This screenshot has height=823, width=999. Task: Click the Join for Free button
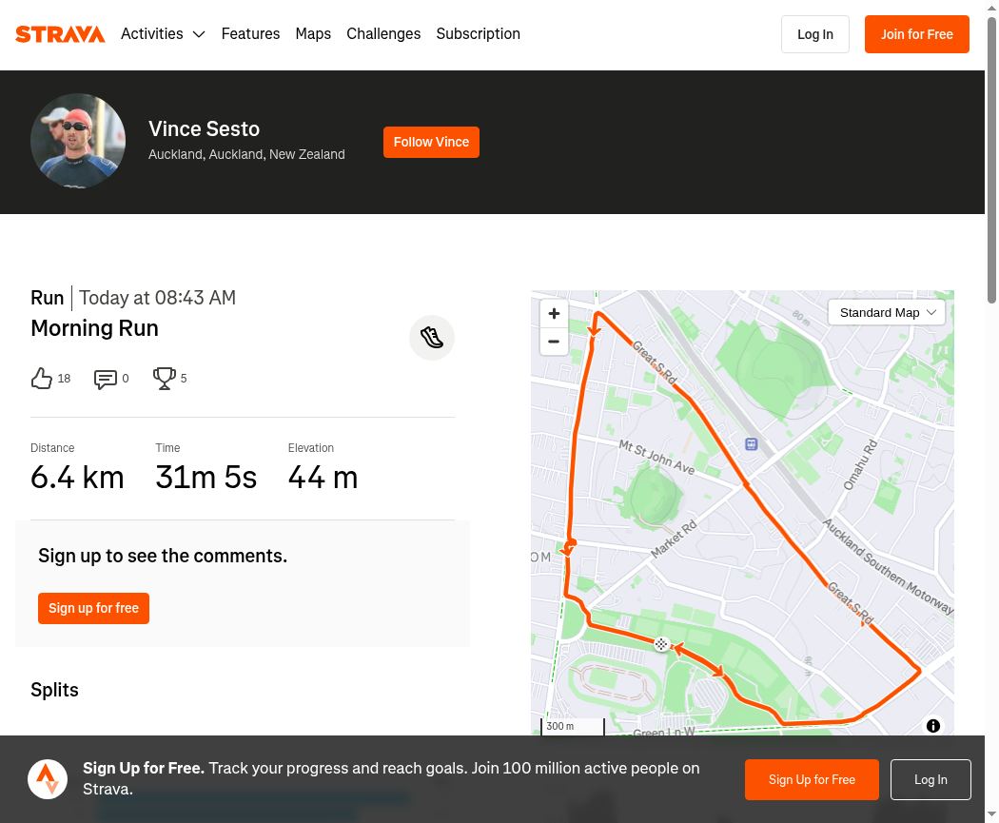(x=917, y=34)
